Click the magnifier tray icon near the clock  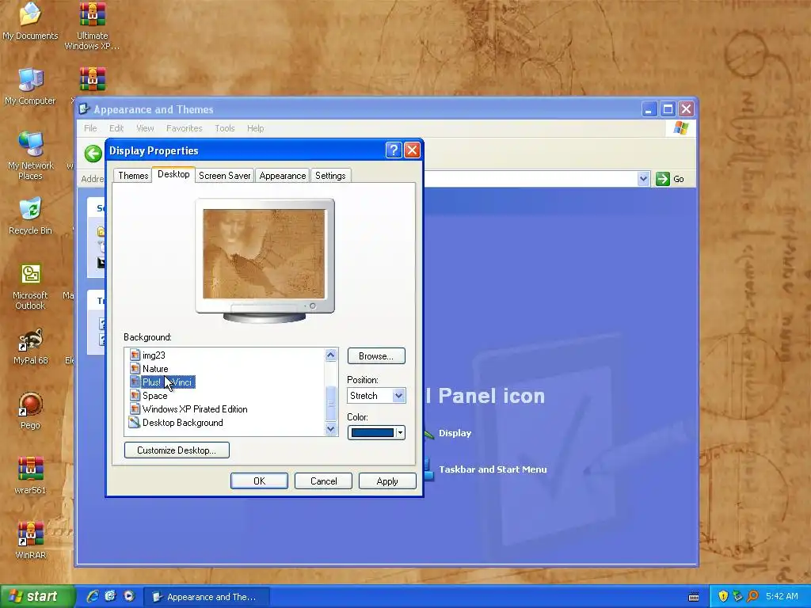pyautogui.click(x=753, y=596)
